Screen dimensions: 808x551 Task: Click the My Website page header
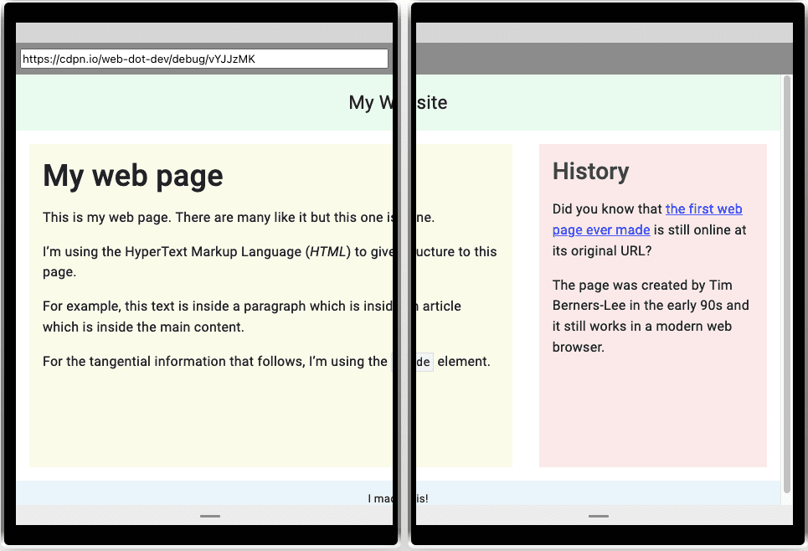point(398,102)
